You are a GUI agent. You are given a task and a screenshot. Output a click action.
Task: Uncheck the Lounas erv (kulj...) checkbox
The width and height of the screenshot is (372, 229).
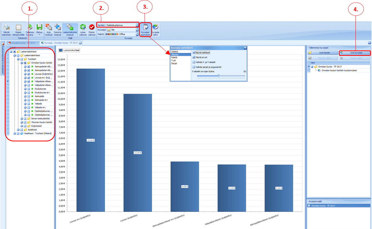(x=29, y=78)
